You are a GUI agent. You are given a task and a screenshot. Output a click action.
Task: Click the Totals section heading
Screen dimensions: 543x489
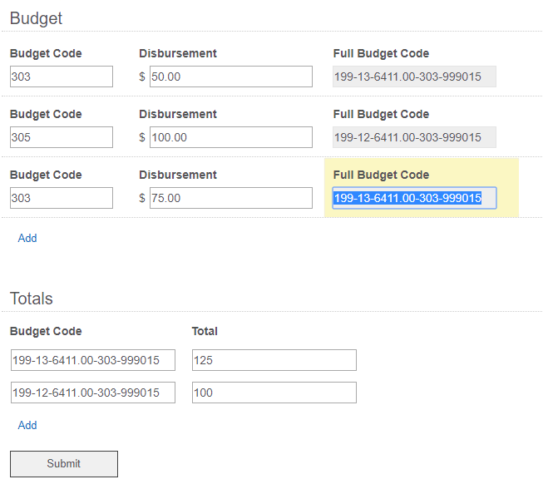point(32,299)
